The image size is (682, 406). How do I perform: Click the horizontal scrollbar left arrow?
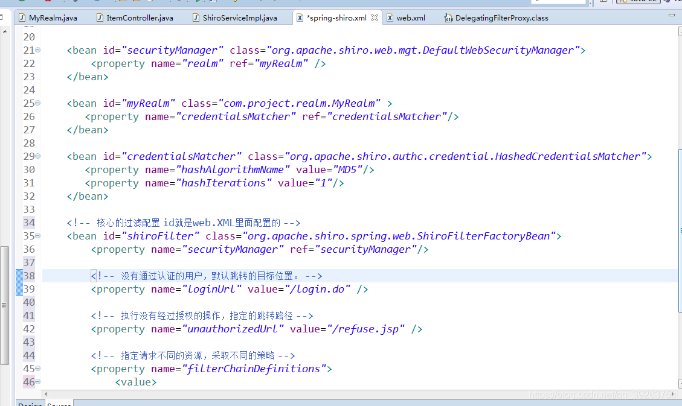click(x=46, y=395)
